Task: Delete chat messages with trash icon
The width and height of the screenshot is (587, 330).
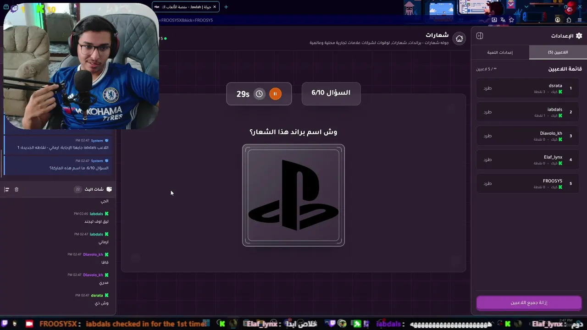Action: [17, 189]
